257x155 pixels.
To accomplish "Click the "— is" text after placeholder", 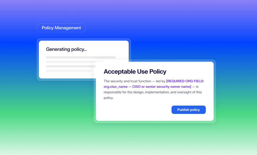I will pos(195,87).
